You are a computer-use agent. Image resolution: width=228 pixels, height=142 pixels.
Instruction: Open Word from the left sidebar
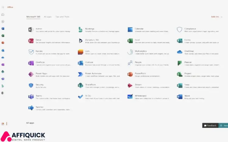[3, 29]
